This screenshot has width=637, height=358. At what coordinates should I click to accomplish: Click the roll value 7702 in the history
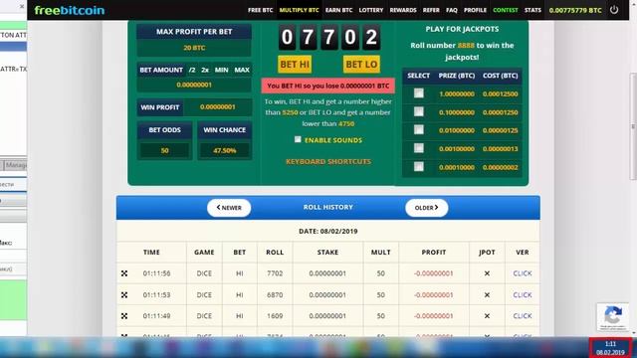coord(275,273)
